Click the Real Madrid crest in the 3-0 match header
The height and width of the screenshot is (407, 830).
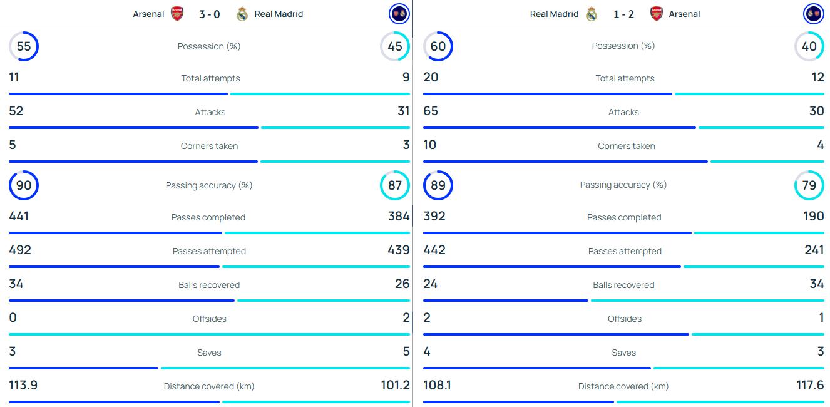click(x=242, y=14)
